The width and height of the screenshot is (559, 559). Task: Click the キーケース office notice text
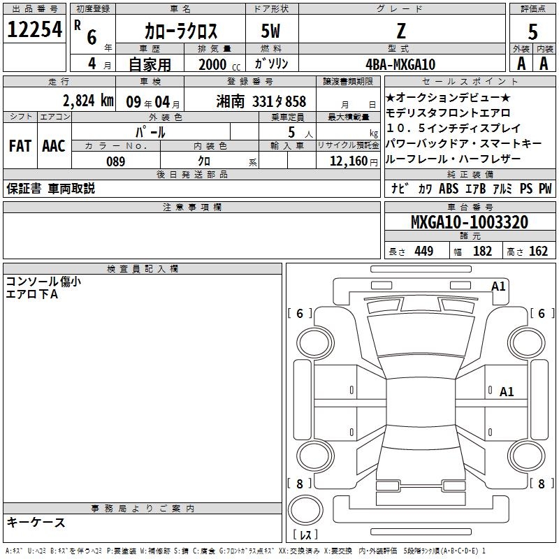coord(36,522)
